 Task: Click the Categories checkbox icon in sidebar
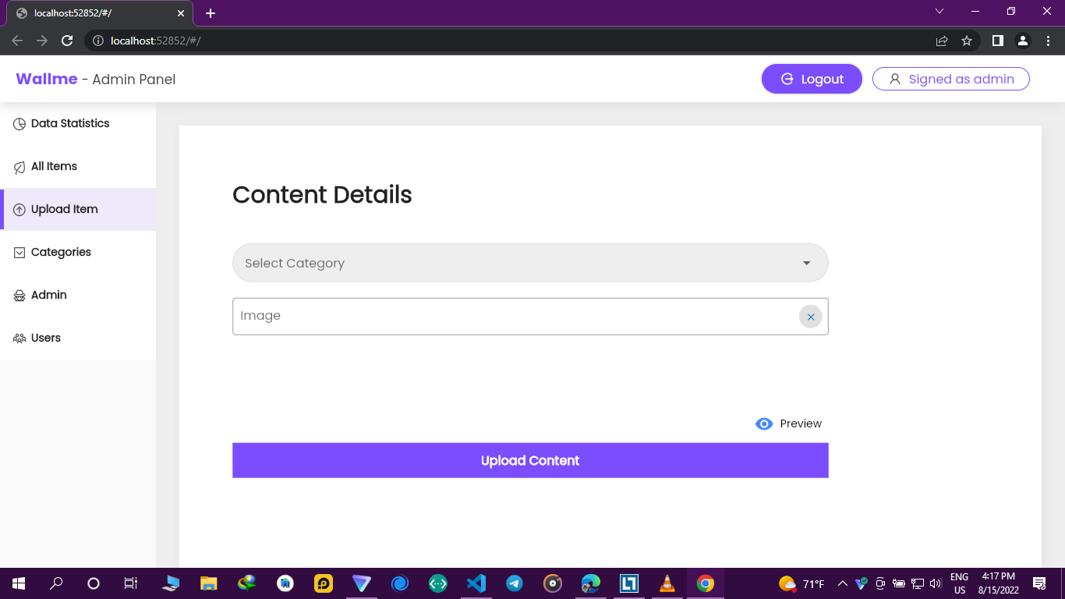(x=19, y=253)
